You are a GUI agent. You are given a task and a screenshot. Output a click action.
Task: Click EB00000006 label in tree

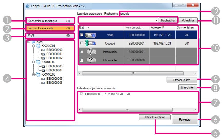tap(54, 83)
